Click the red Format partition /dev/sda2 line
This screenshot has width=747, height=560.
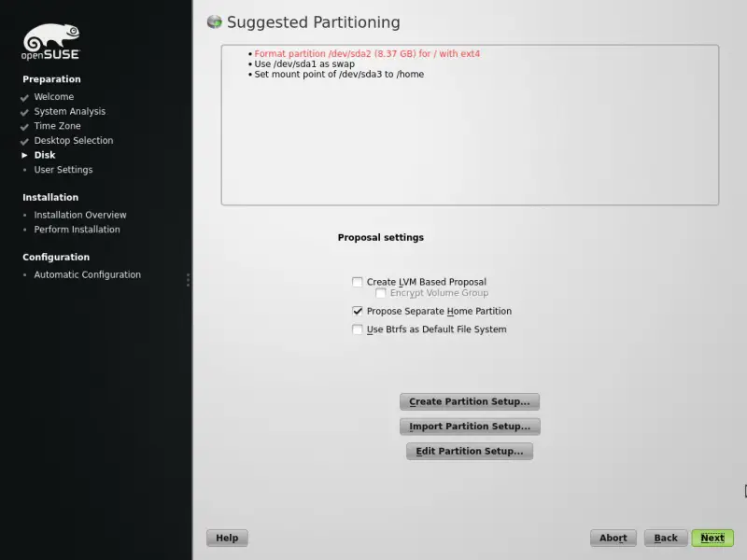click(367, 54)
